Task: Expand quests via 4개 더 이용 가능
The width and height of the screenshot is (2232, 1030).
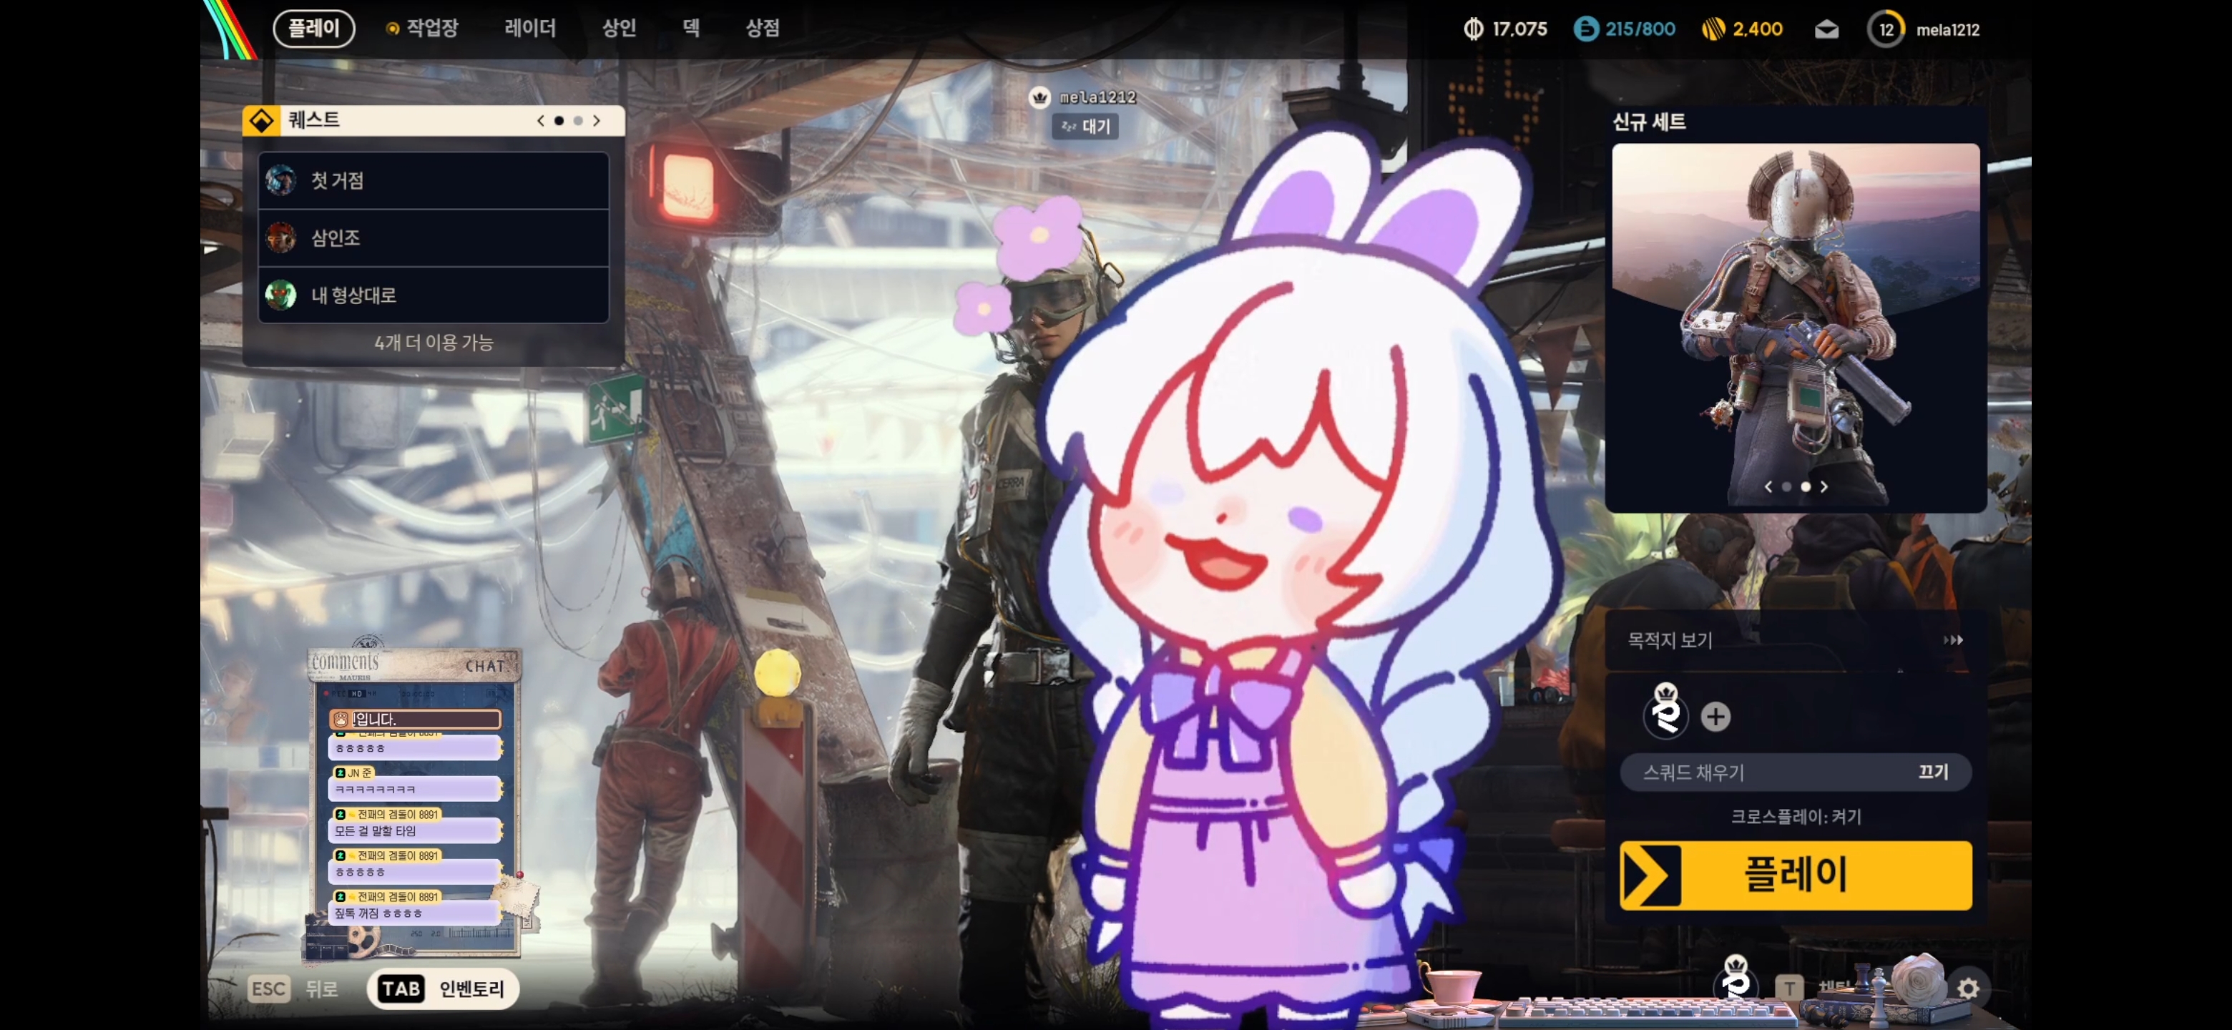Action: (x=434, y=343)
